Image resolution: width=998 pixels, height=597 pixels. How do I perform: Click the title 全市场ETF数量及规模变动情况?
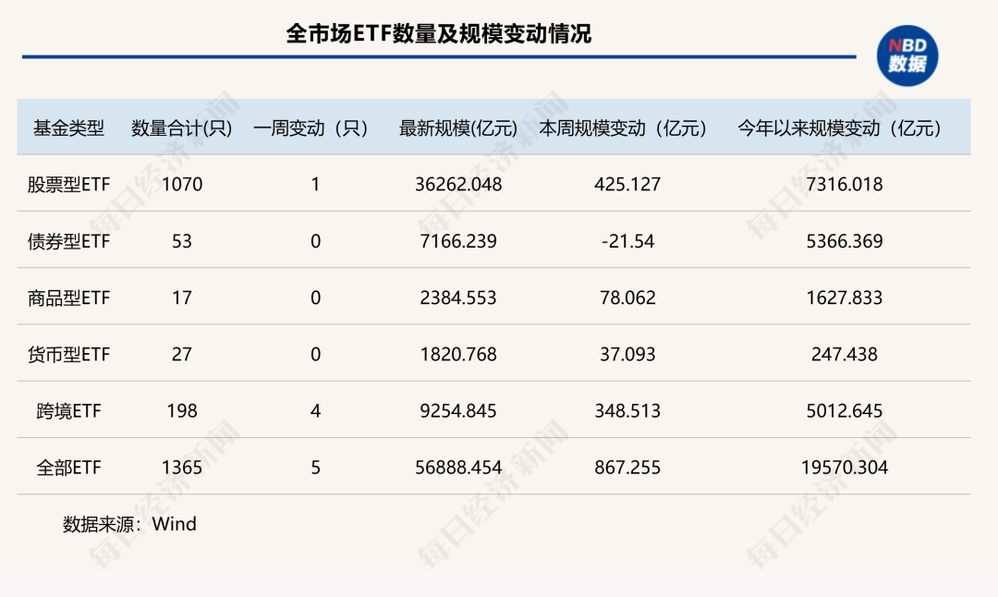point(439,34)
